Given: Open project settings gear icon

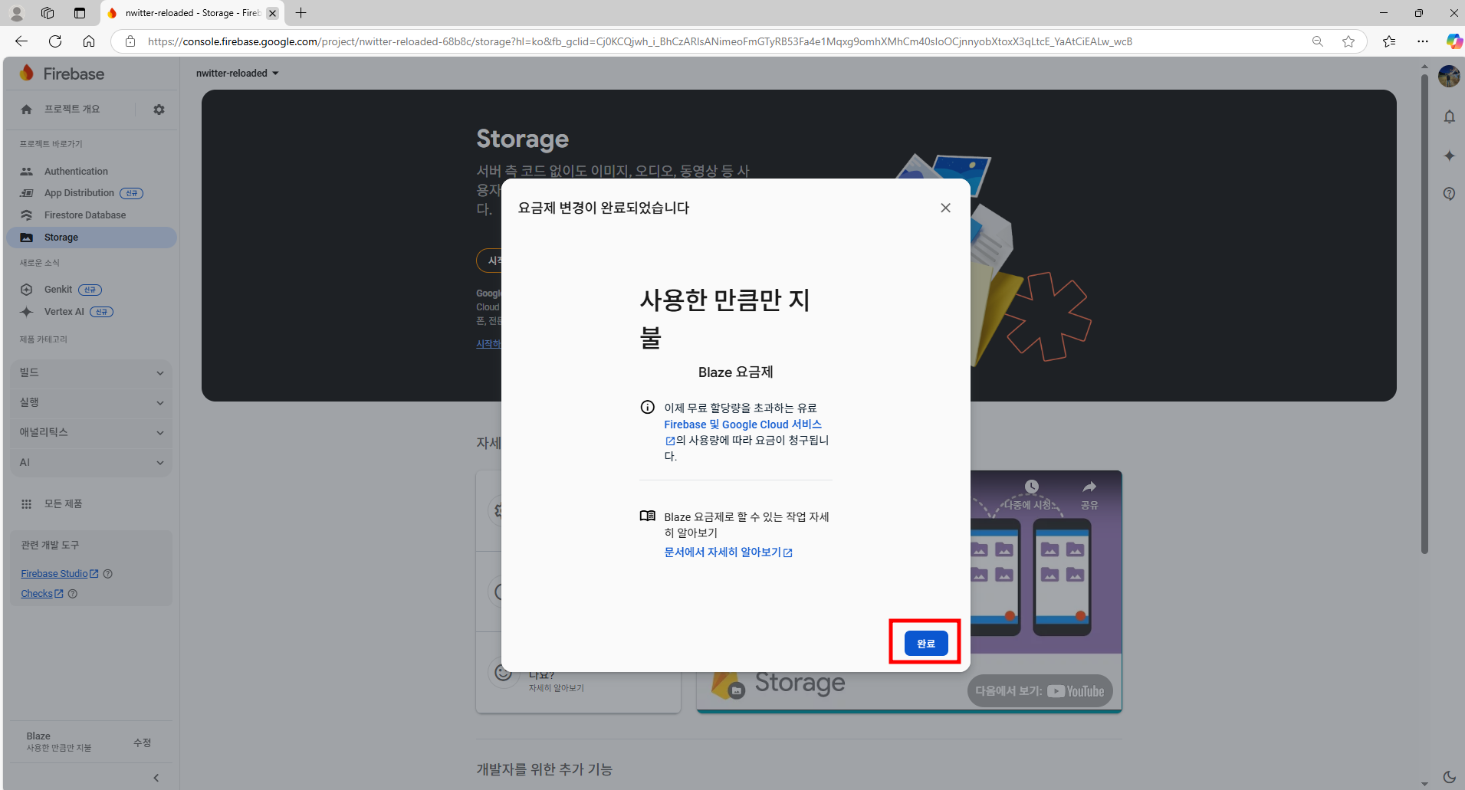Looking at the screenshot, I should tap(159, 110).
